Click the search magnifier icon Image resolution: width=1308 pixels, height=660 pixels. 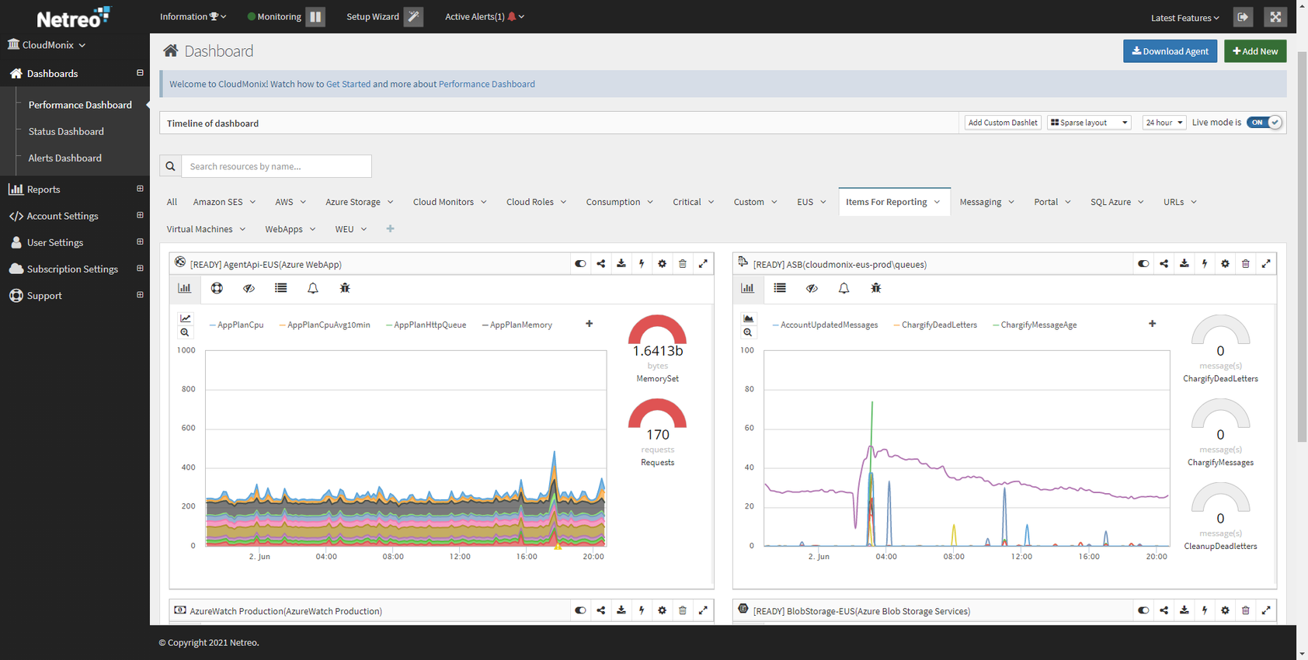click(170, 166)
